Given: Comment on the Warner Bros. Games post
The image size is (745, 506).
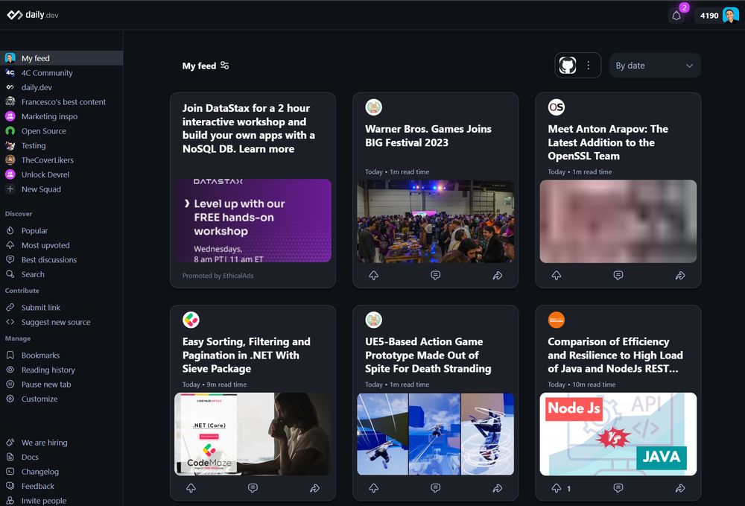Looking at the screenshot, I should [x=435, y=276].
